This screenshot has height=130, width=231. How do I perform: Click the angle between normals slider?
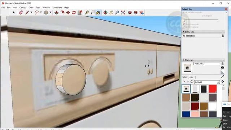click(201, 20)
